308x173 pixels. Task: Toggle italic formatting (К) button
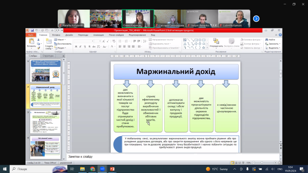point(80,47)
